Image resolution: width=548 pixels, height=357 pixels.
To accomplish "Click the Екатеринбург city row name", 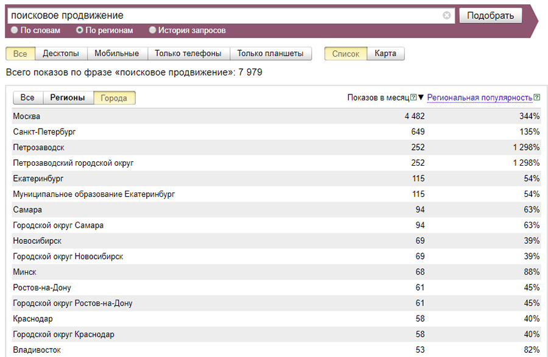I will point(38,178).
